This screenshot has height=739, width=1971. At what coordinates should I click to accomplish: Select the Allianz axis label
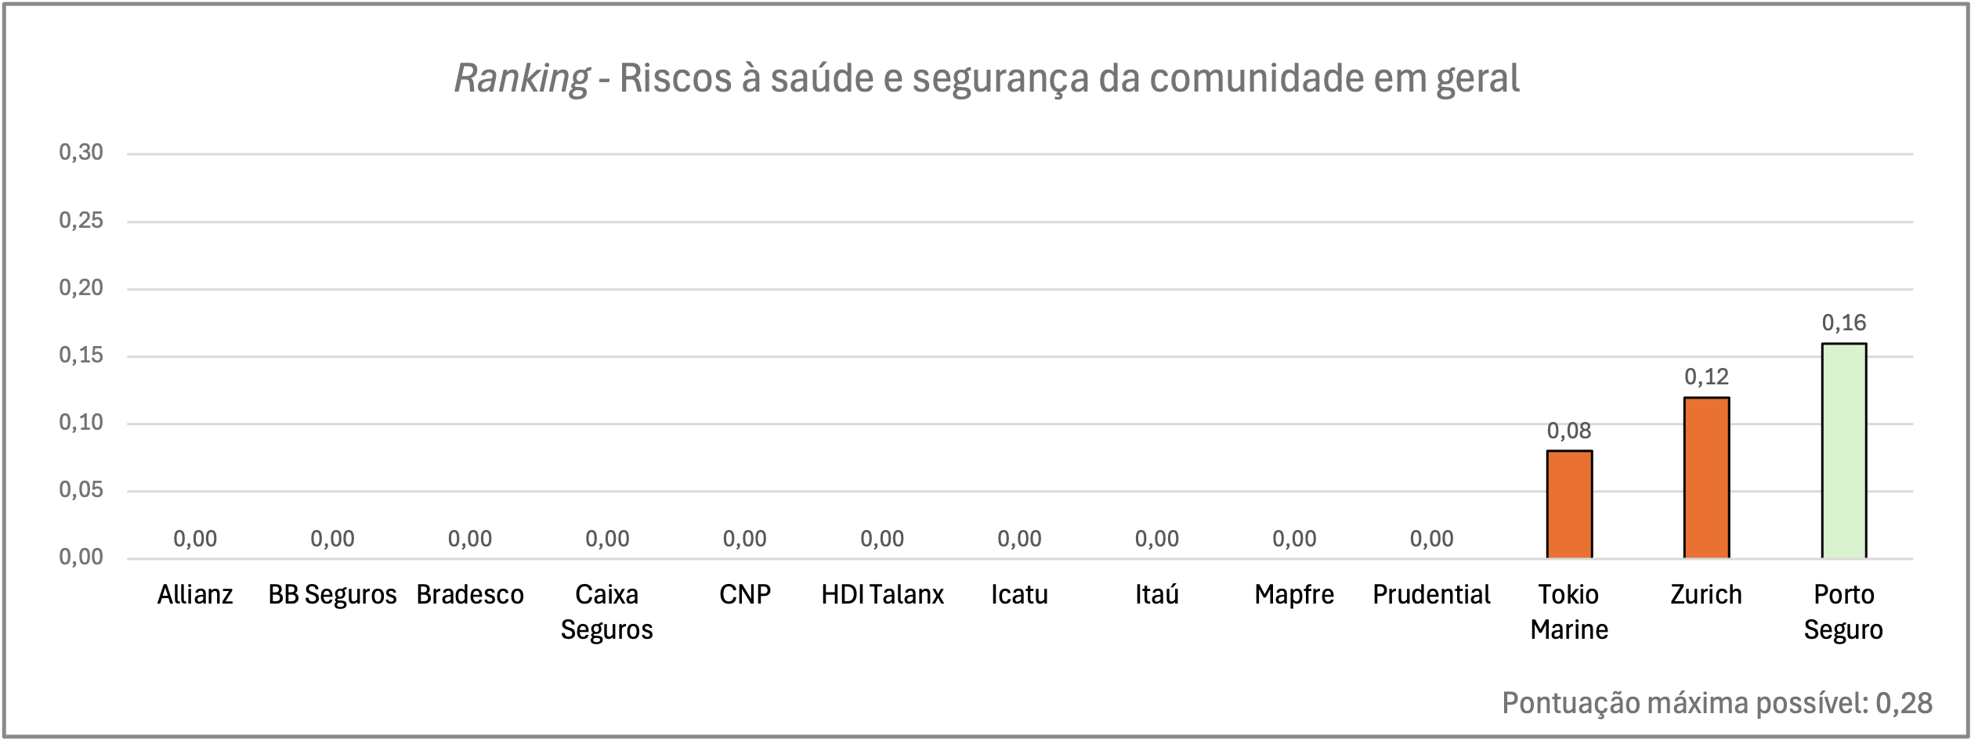195,595
